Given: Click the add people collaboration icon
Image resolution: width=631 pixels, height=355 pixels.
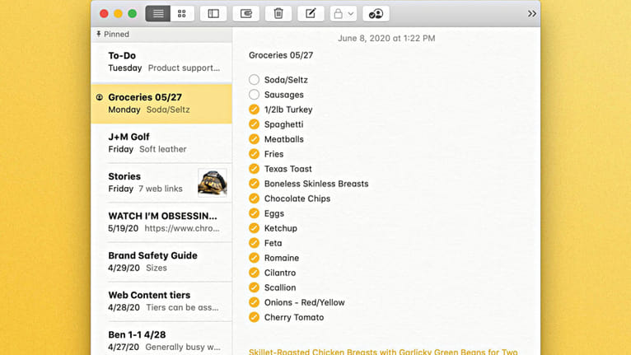Looking at the screenshot, I should 376,14.
